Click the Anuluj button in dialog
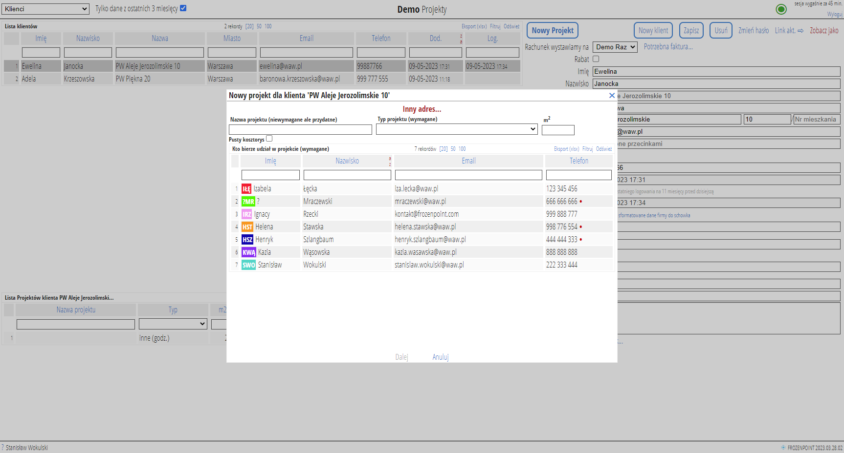The width and height of the screenshot is (844, 453). point(440,357)
